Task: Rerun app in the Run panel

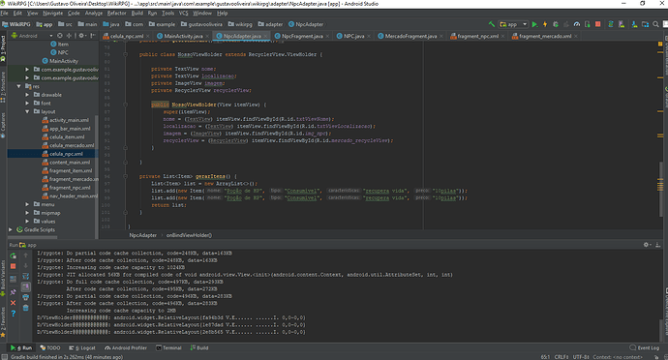Action: click(14, 255)
